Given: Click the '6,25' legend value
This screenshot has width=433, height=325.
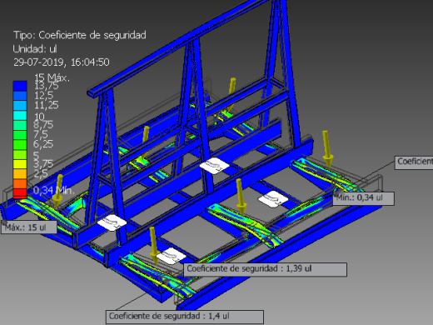Looking at the screenshot, I should (x=43, y=144).
